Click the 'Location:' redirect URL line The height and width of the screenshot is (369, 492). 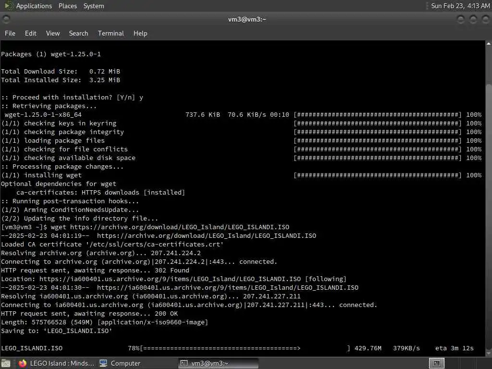pyautogui.click(x=174, y=279)
